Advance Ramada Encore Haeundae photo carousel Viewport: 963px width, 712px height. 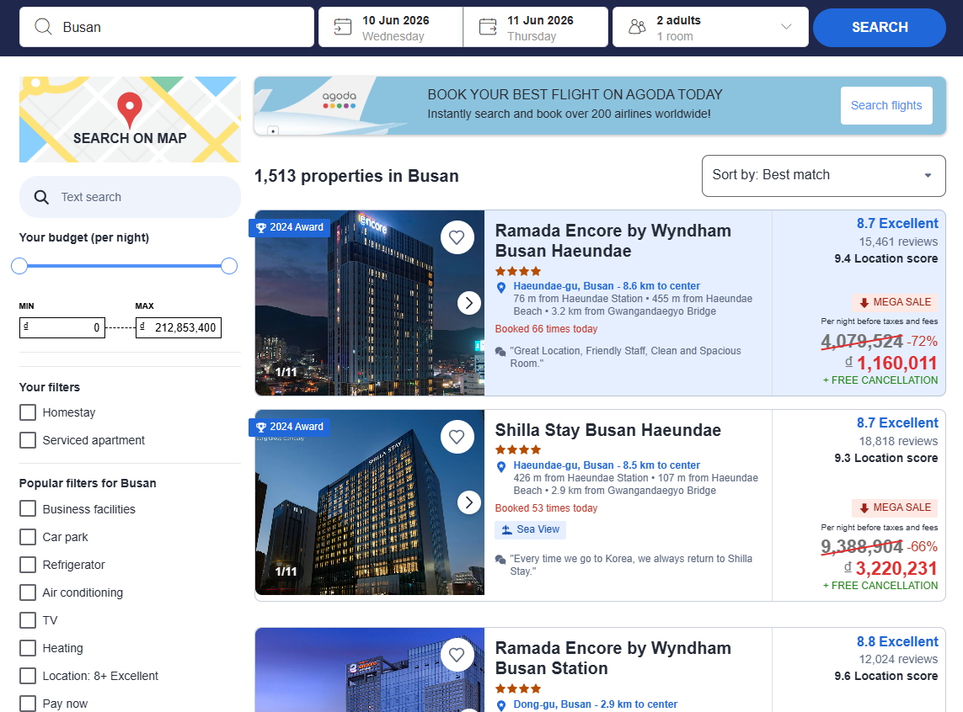[x=468, y=303]
